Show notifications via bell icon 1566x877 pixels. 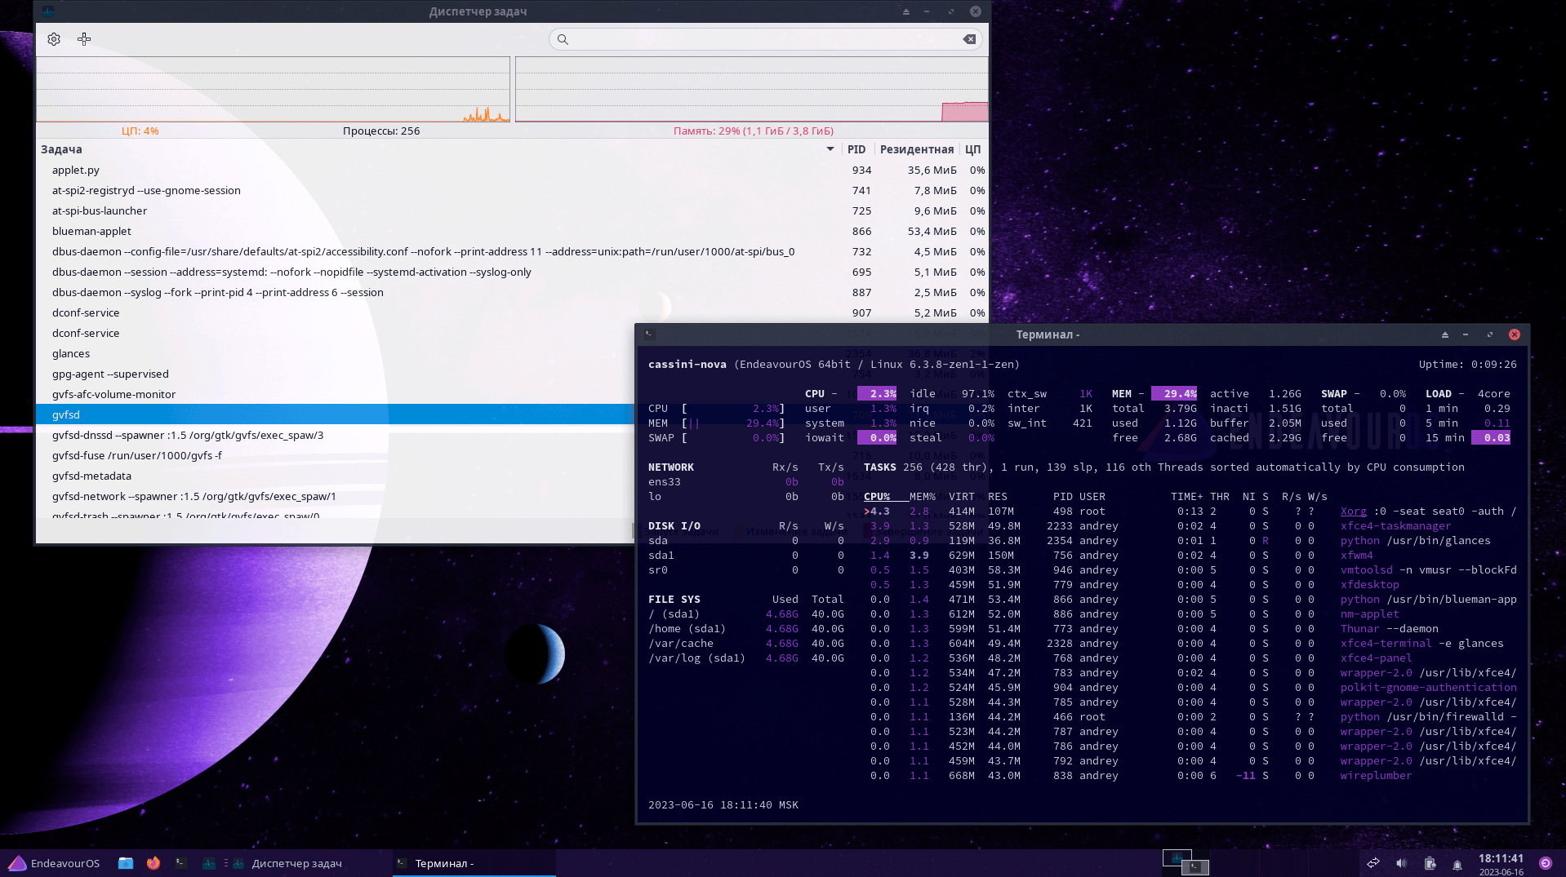1457,864
